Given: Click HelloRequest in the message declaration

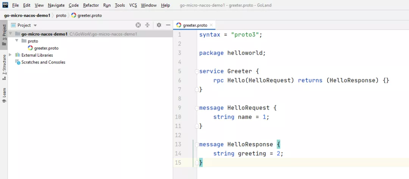Looking at the screenshot, I should (248, 108).
